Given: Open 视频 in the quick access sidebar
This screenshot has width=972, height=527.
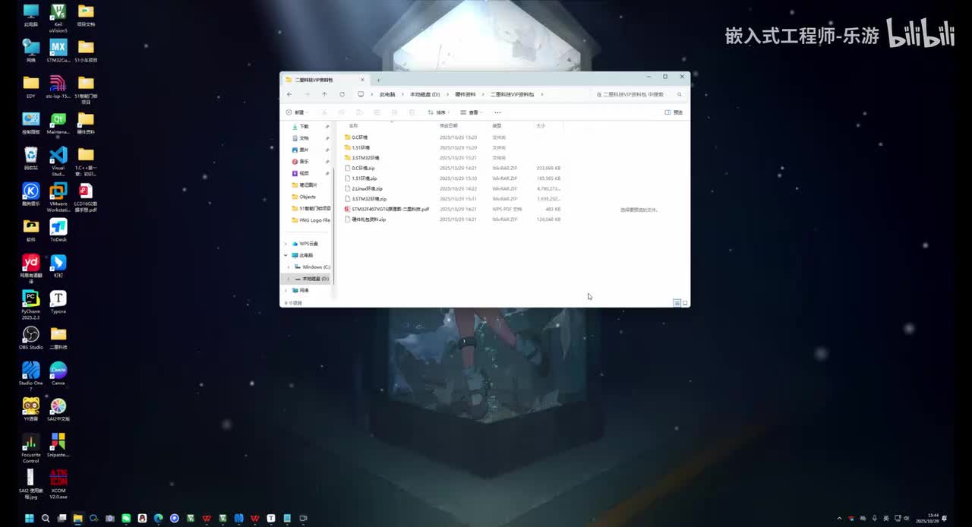Looking at the screenshot, I should pyautogui.click(x=304, y=173).
